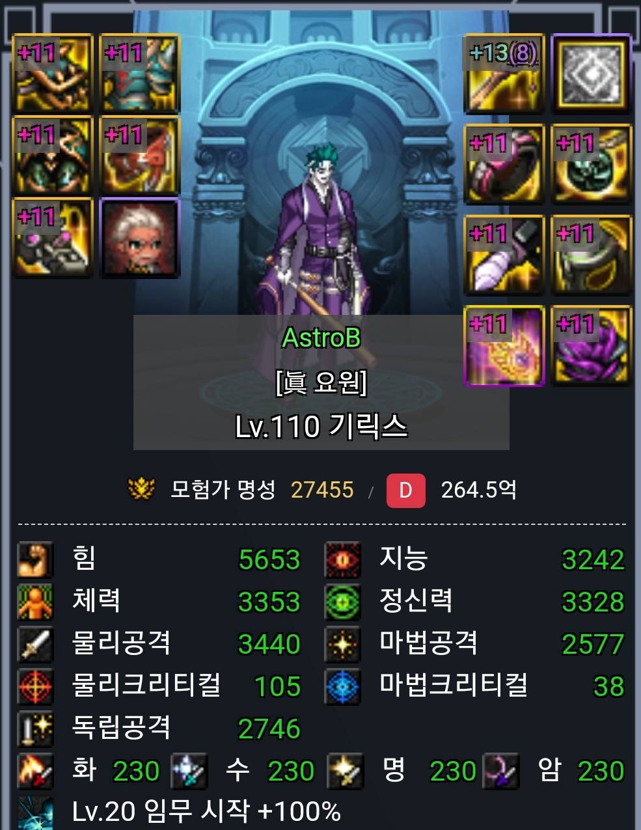Click the Lv.20 임무 시작 skill icon
The width and height of the screenshot is (641, 830).
point(35,812)
